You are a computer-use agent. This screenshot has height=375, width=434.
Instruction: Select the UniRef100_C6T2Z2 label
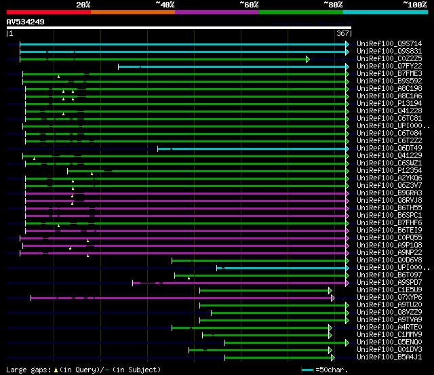pos(389,141)
